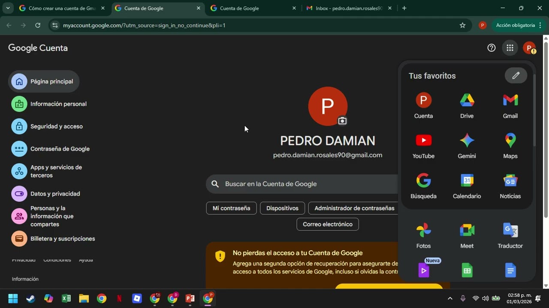Open the Drive app from favorites
The height and width of the screenshot is (308, 549).
pyautogui.click(x=467, y=106)
